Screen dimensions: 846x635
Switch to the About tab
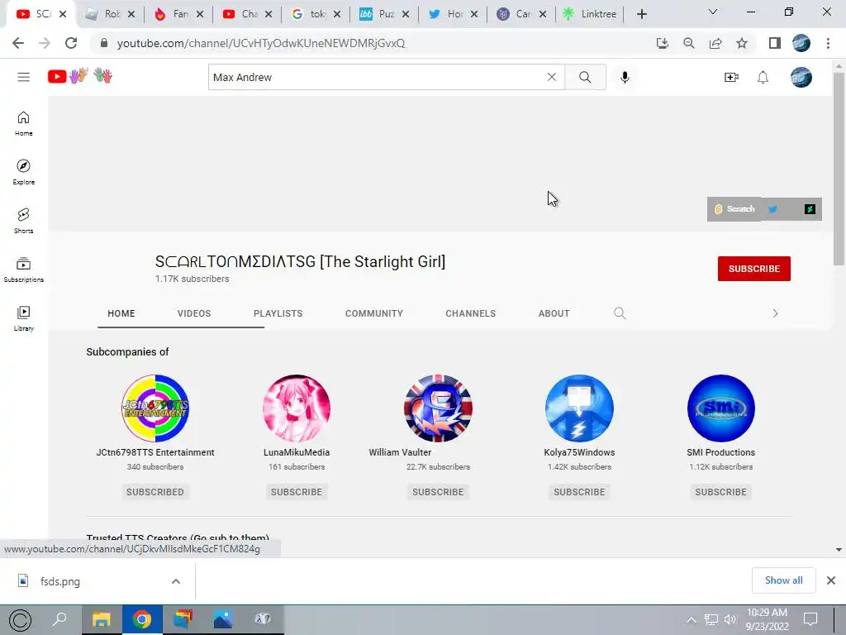tap(554, 313)
